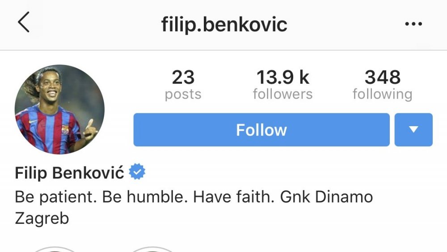Screen dimensions: 447x252
Task: Tap the number 348 above following
Action: click(383, 77)
